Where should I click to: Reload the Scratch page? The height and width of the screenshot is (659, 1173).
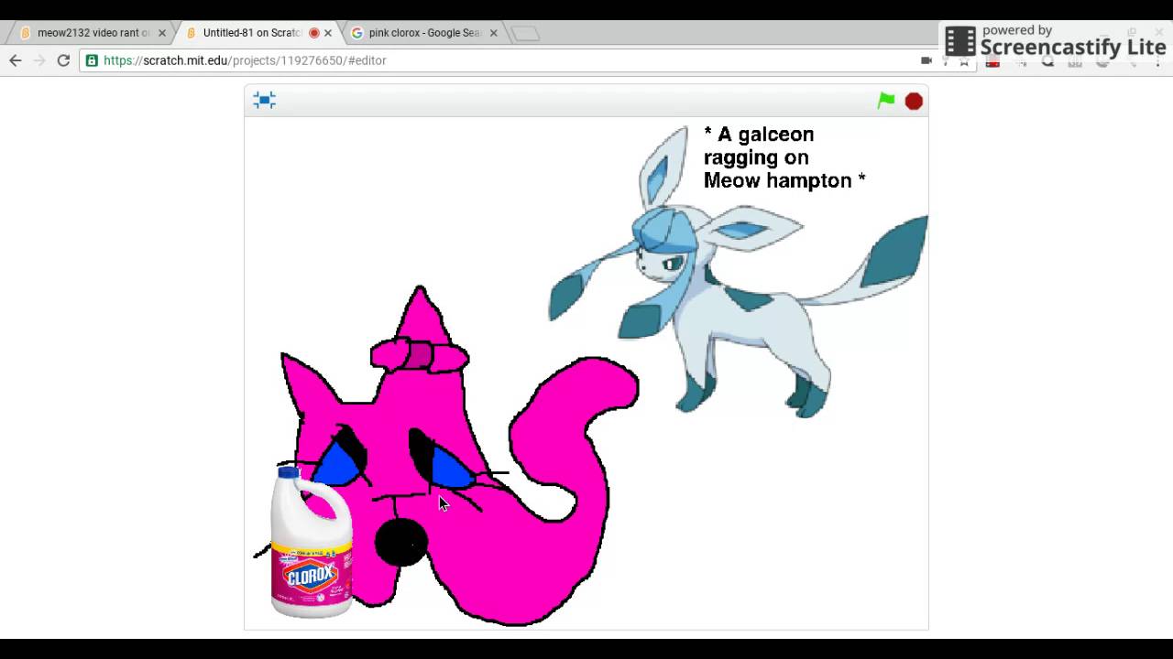tap(63, 60)
